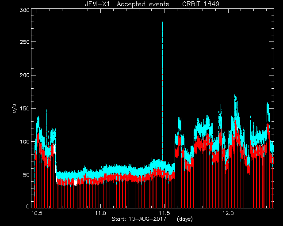Click the 250 y-axis tick label

[x=25, y=42]
